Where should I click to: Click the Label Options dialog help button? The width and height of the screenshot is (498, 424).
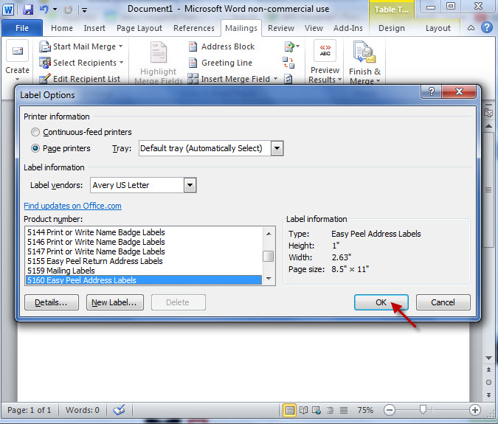pos(432,91)
